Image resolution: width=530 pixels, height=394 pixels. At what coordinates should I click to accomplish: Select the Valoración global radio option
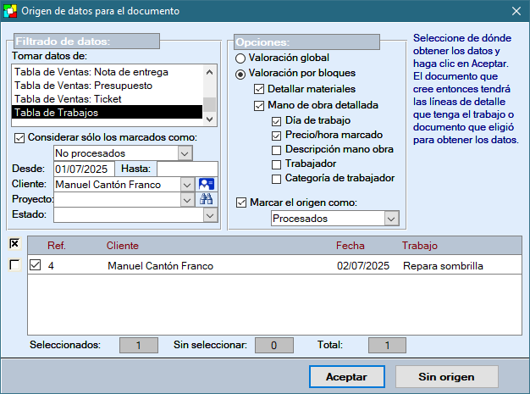241,58
